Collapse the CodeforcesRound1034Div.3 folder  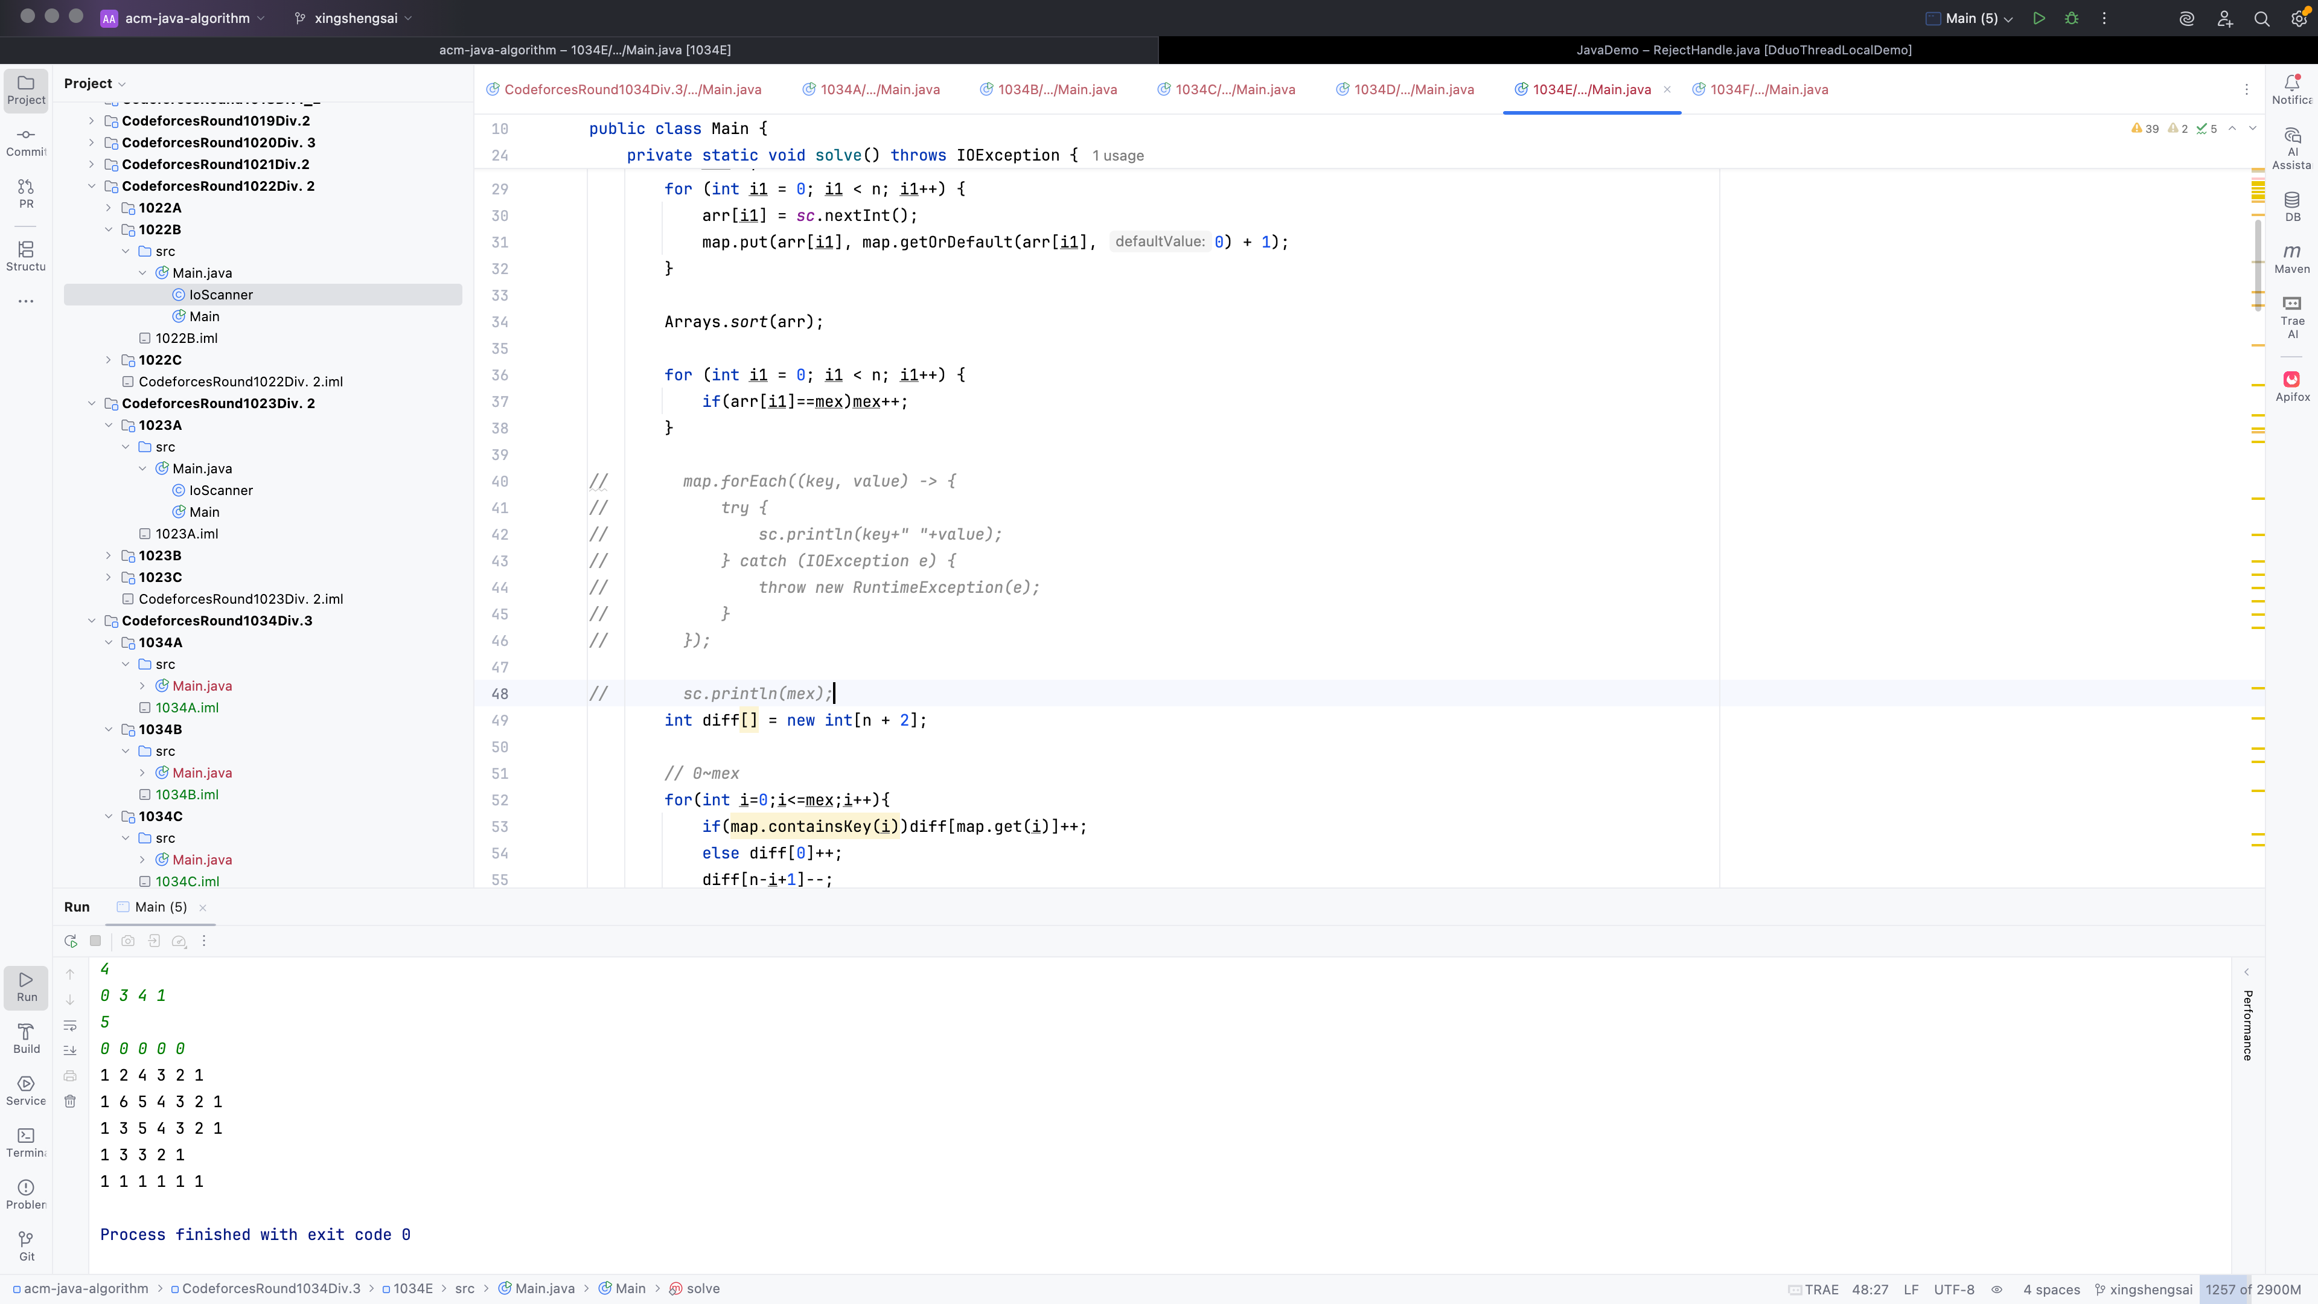[92, 621]
